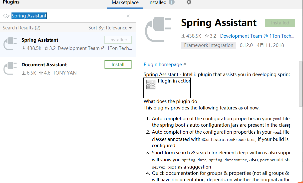Click the Framework integration tag

[x=208, y=45]
